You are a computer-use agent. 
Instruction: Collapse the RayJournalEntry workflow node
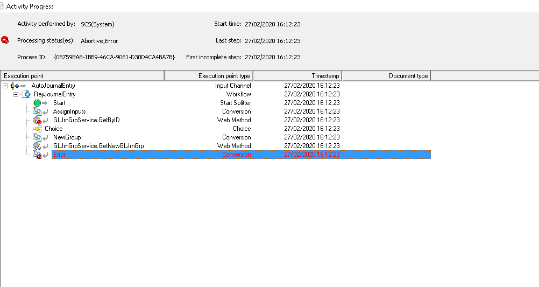coord(16,94)
